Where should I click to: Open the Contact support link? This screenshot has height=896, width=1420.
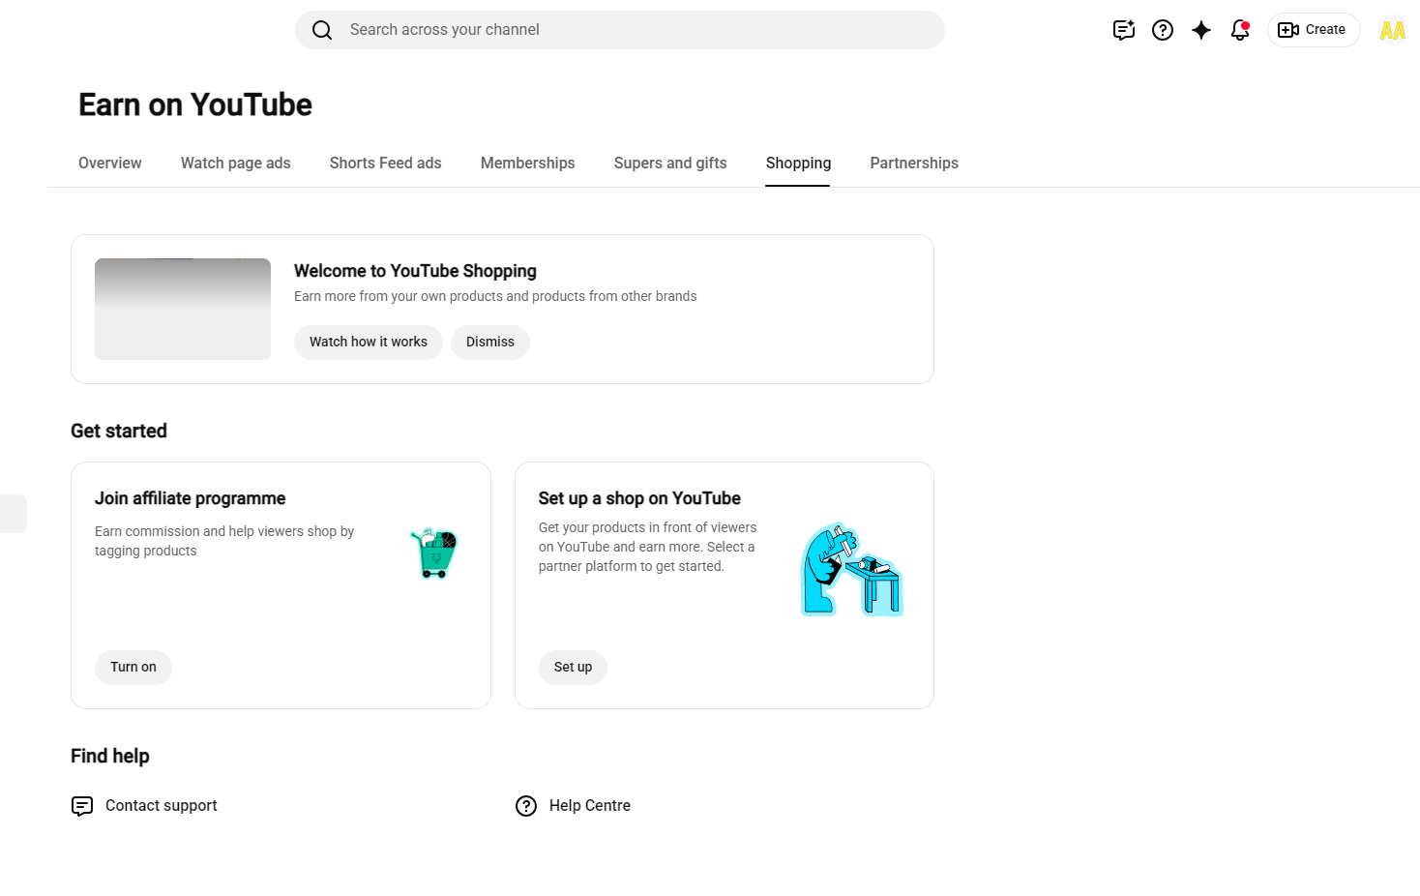[x=162, y=806]
